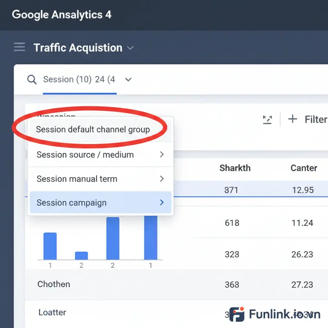The width and height of the screenshot is (328, 328).
Task: Expand Session manual term submenu arrow
Action: click(162, 179)
